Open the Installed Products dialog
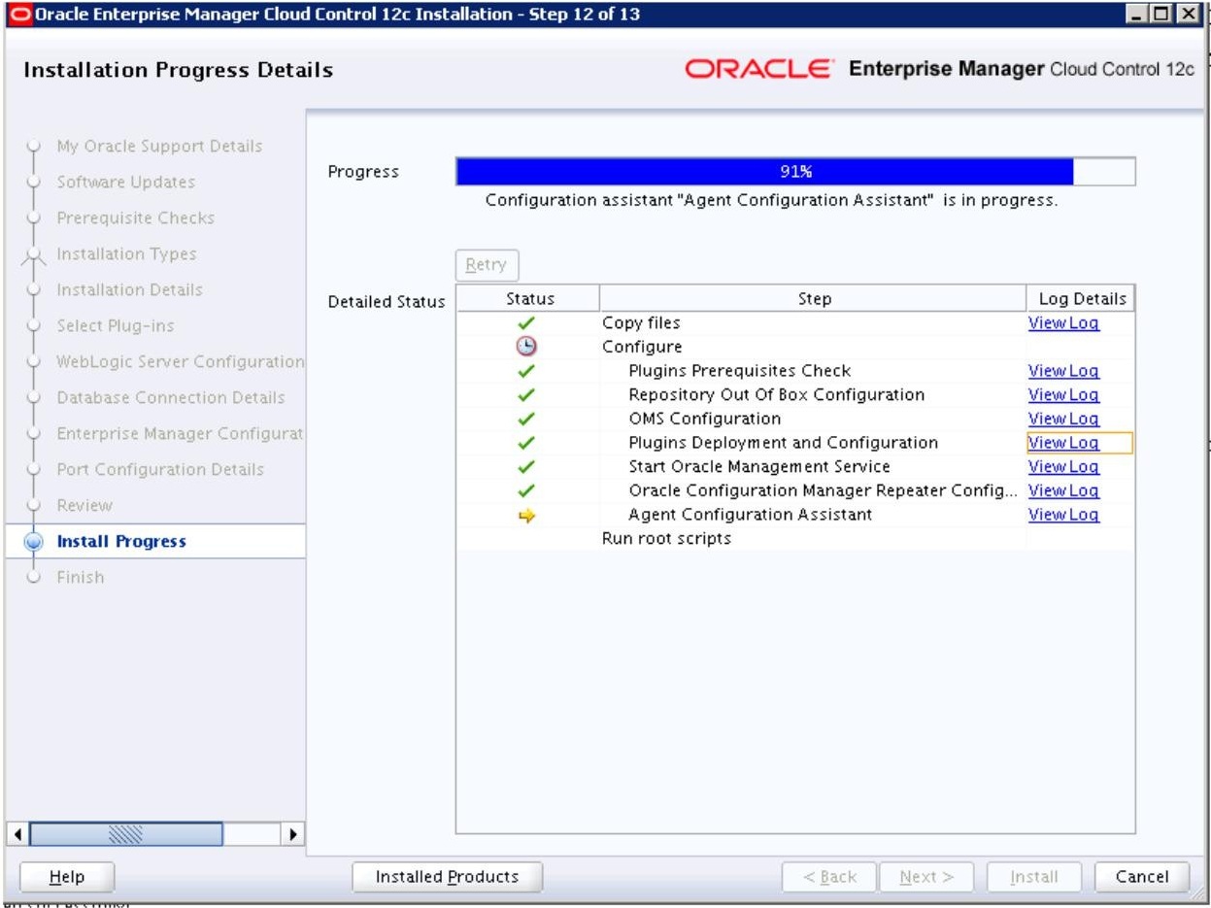Screen dimensions: 1211x908 coord(447,877)
